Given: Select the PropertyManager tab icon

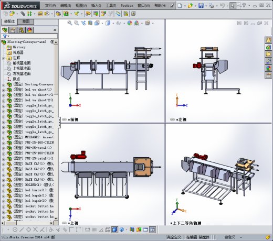Looking at the screenshot, I should (x=13, y=30).
